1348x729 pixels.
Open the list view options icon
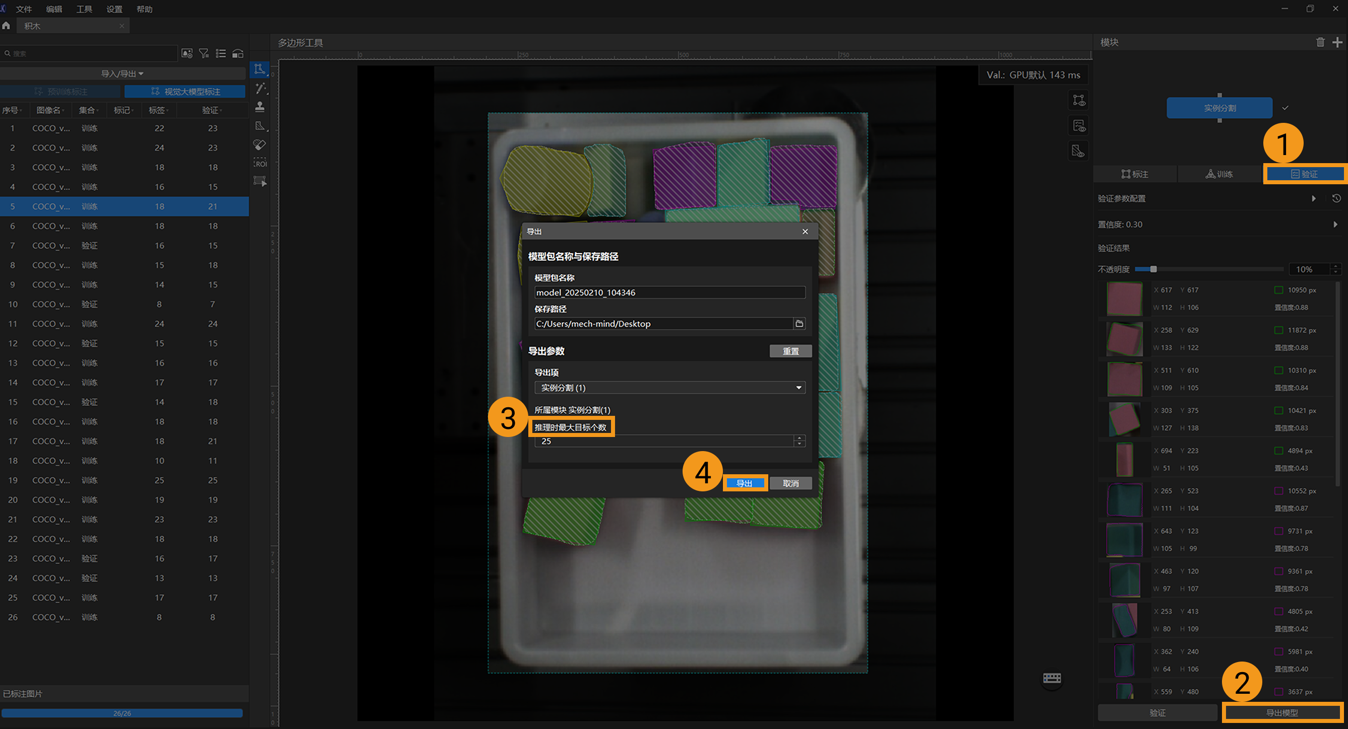[x=221, y=53]
